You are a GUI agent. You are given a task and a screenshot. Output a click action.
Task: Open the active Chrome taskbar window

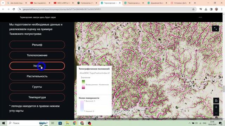click(x=82, y=123)
